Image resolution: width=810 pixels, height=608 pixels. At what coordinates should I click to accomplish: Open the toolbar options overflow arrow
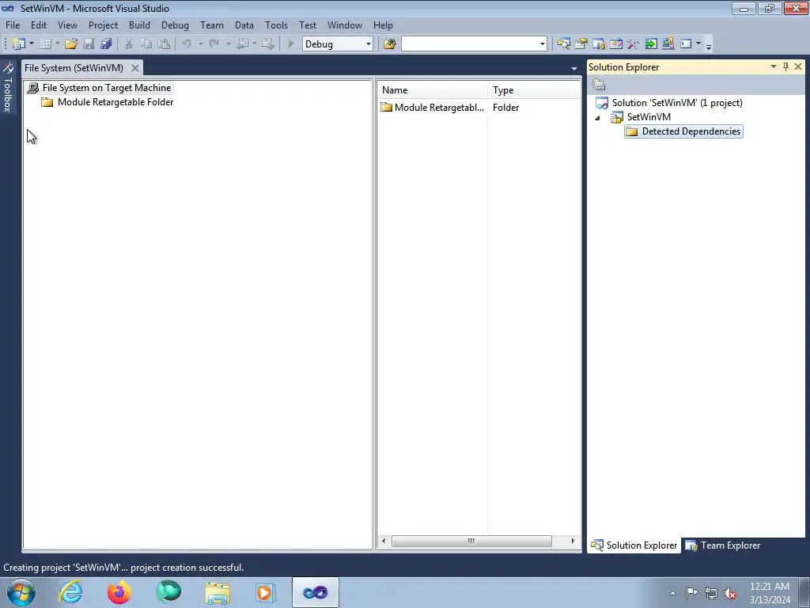[x=709, y=47]
